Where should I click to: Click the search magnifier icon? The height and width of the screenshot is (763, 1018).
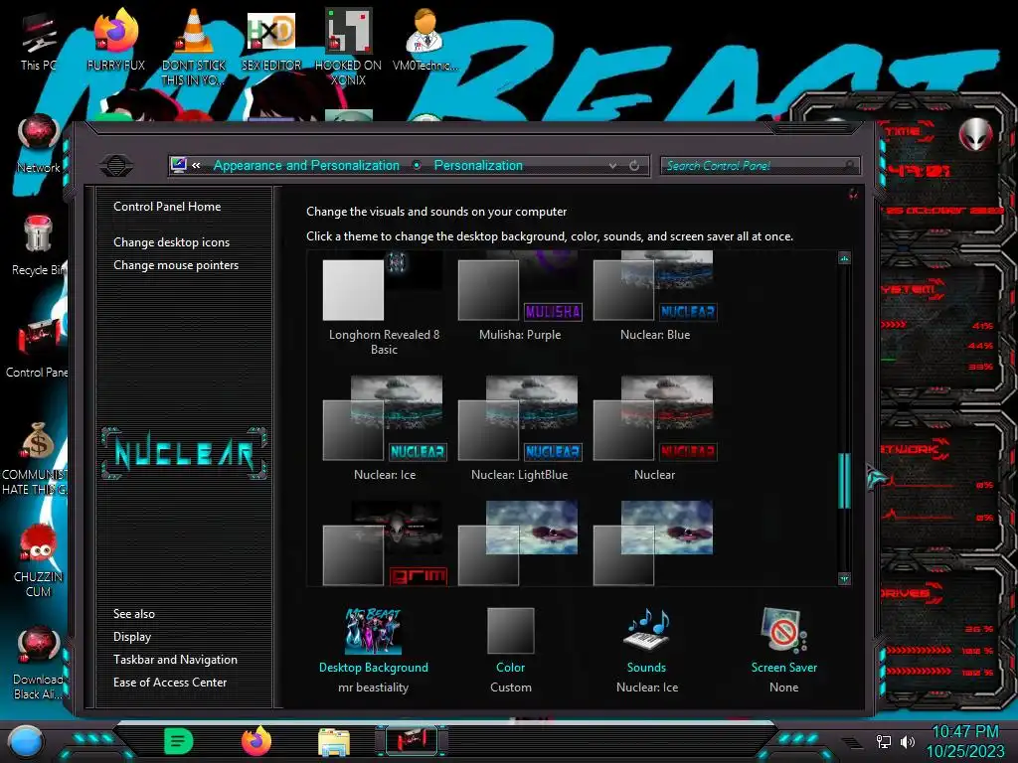click(x=849, y=166)
